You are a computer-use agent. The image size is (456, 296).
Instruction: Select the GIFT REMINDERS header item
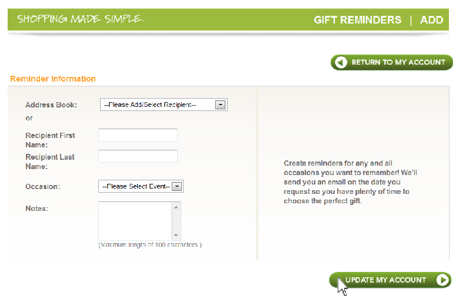pyautogui.click(x=357, y=20)
